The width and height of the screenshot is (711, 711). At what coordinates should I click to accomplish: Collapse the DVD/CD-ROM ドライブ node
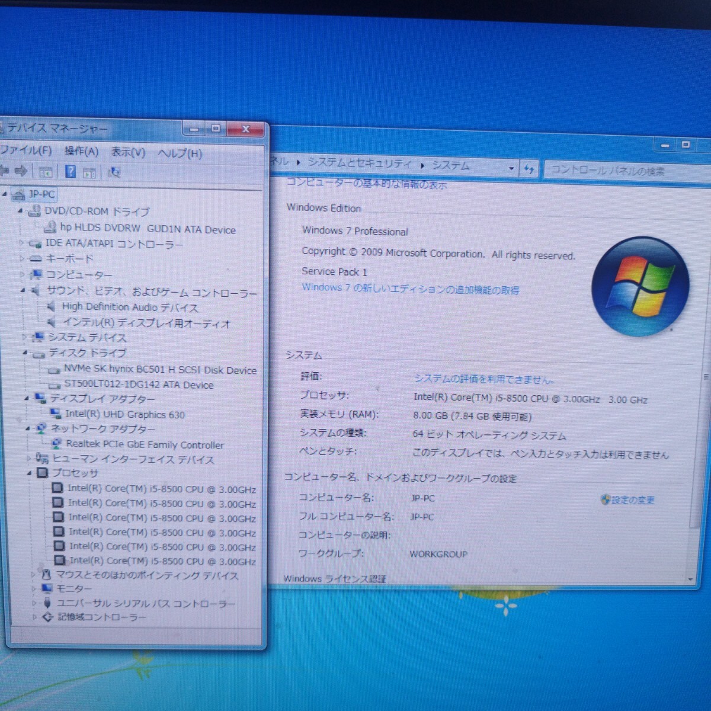(x=21, y=211)
